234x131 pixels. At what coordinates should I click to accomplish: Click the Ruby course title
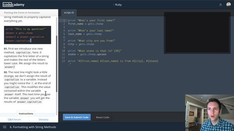point(118,5)
